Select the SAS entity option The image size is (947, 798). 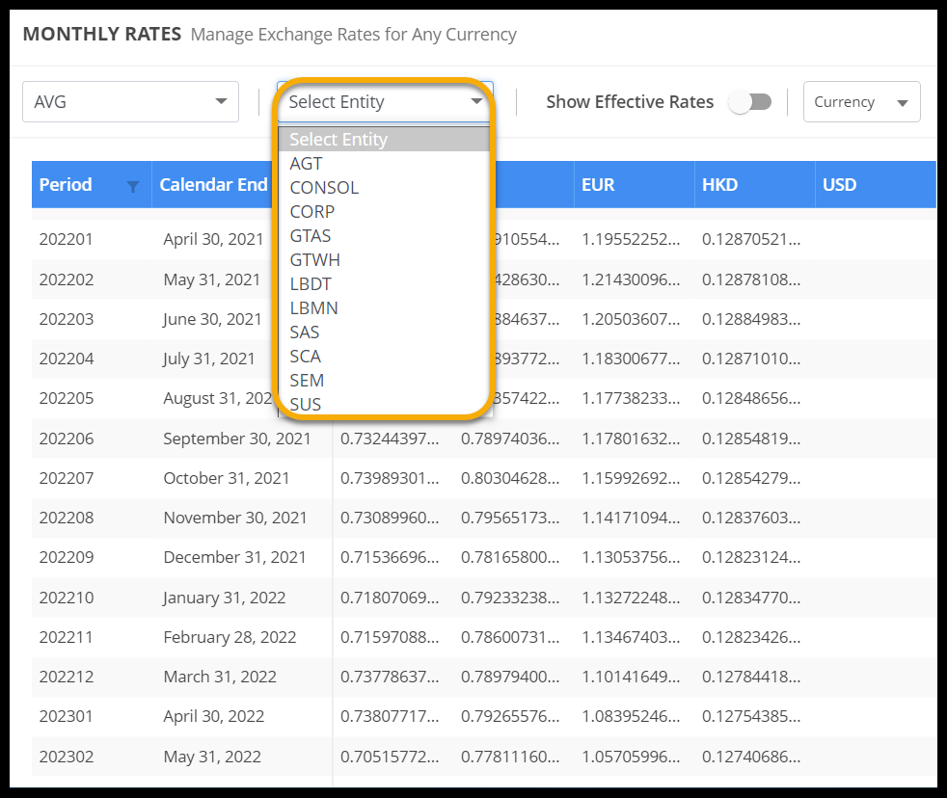[305, 332]
